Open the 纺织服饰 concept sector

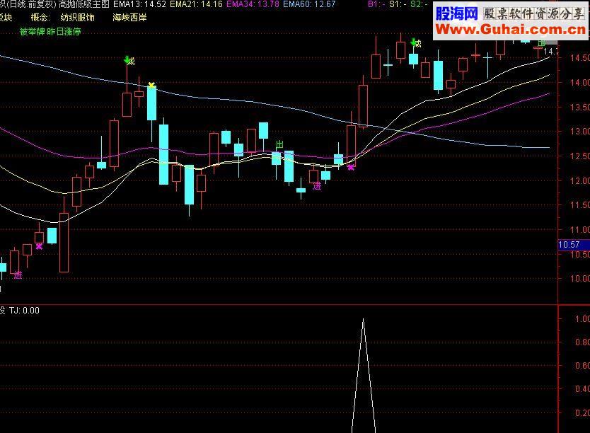pyautogui.click(x=78, y=18)
